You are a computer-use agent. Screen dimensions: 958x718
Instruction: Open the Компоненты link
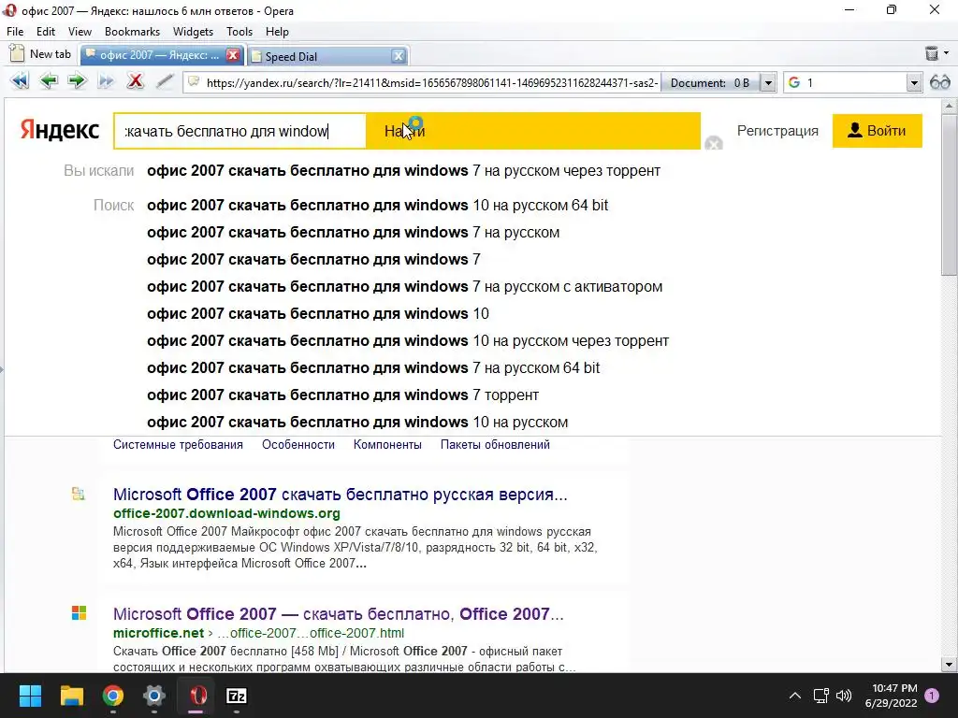click(387, 444)
